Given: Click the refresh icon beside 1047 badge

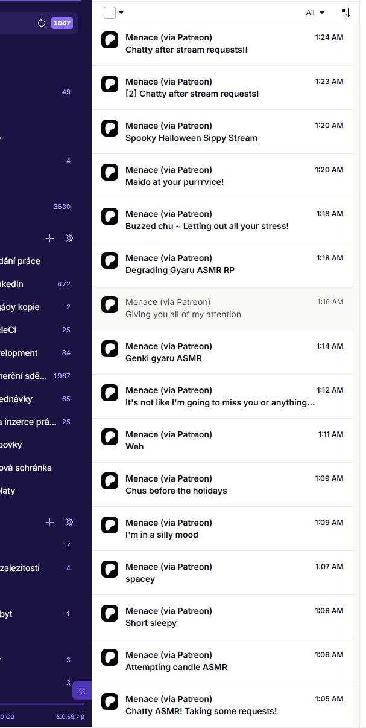Looking at the screenshot, I should click(x=42, y=23).
